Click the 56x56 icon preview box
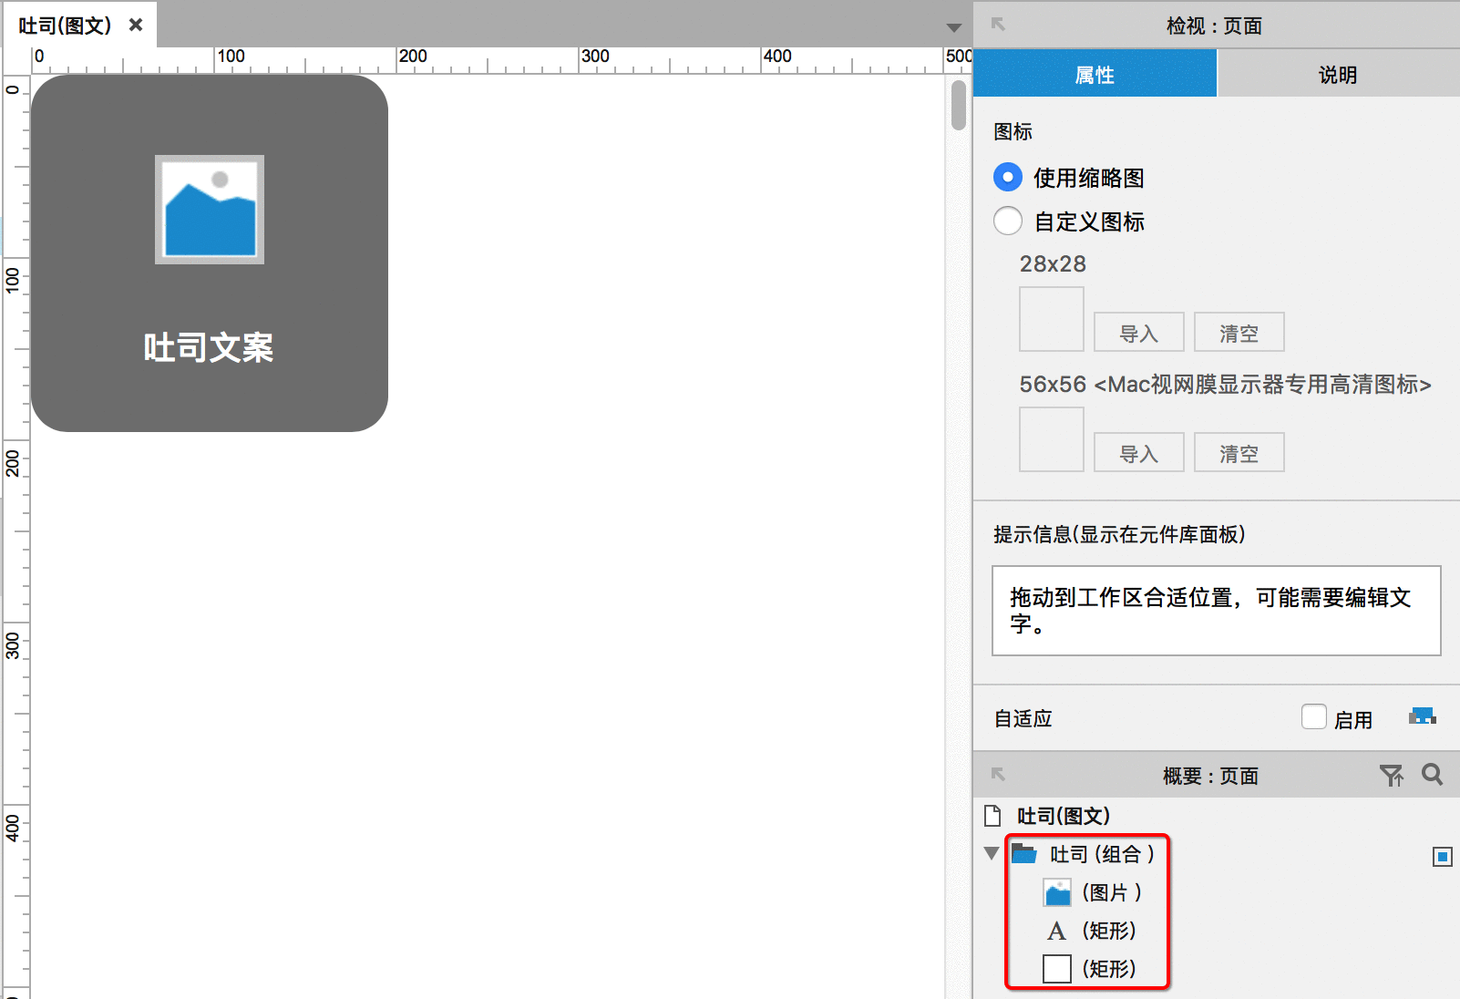1460x999 pixels. 1051,439
